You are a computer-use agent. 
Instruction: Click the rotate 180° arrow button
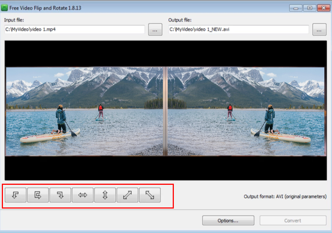coord(38,195)
